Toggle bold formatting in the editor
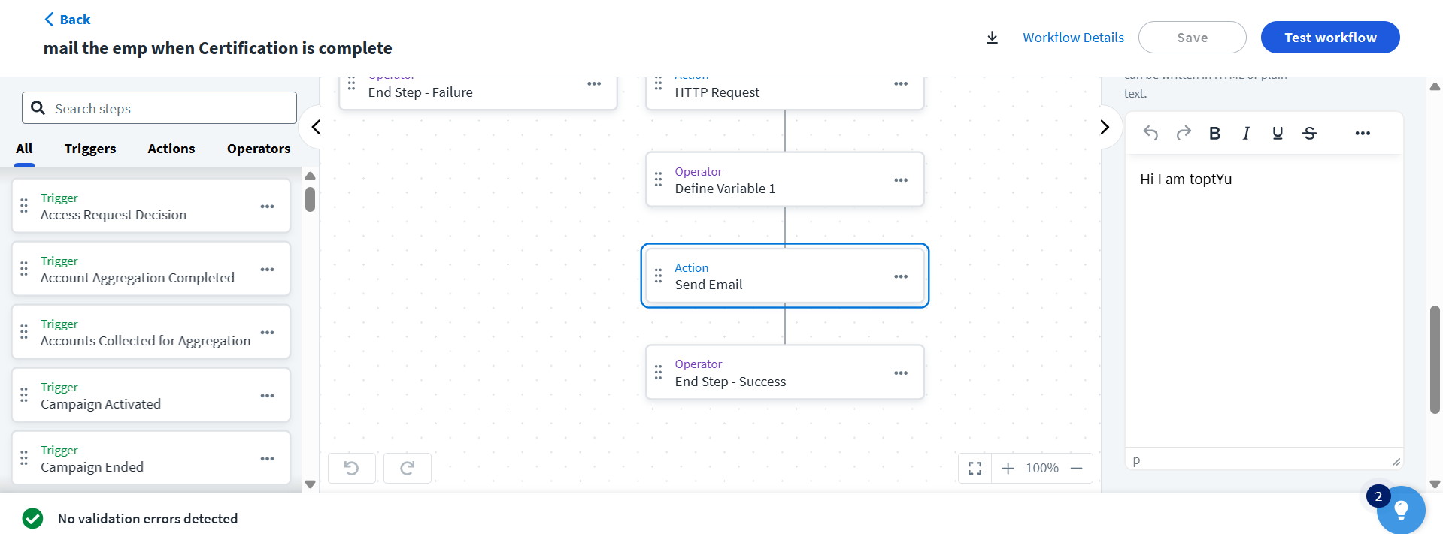 (1214, 133)
